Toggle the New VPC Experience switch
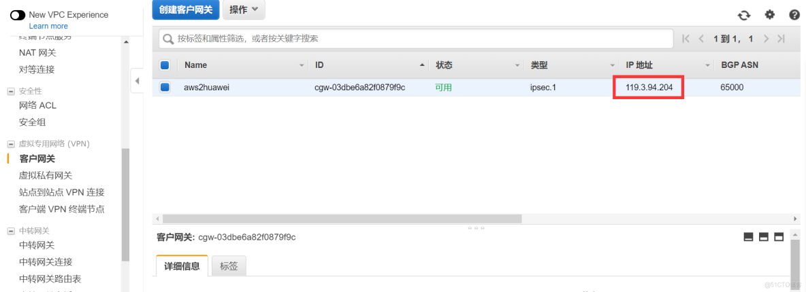The image size is (806, 292). [18, 15]
